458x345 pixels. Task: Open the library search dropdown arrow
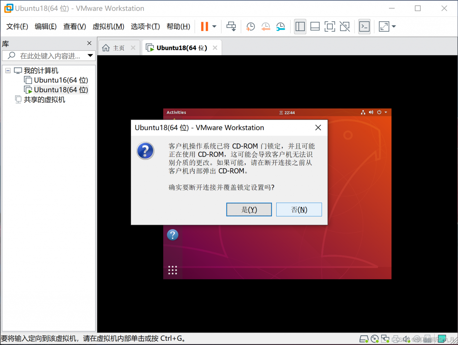(91, 56)
